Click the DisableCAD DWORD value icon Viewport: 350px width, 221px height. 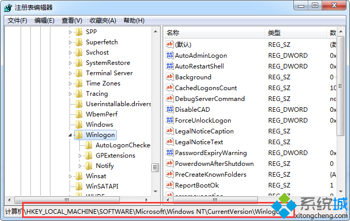[170, 109]
